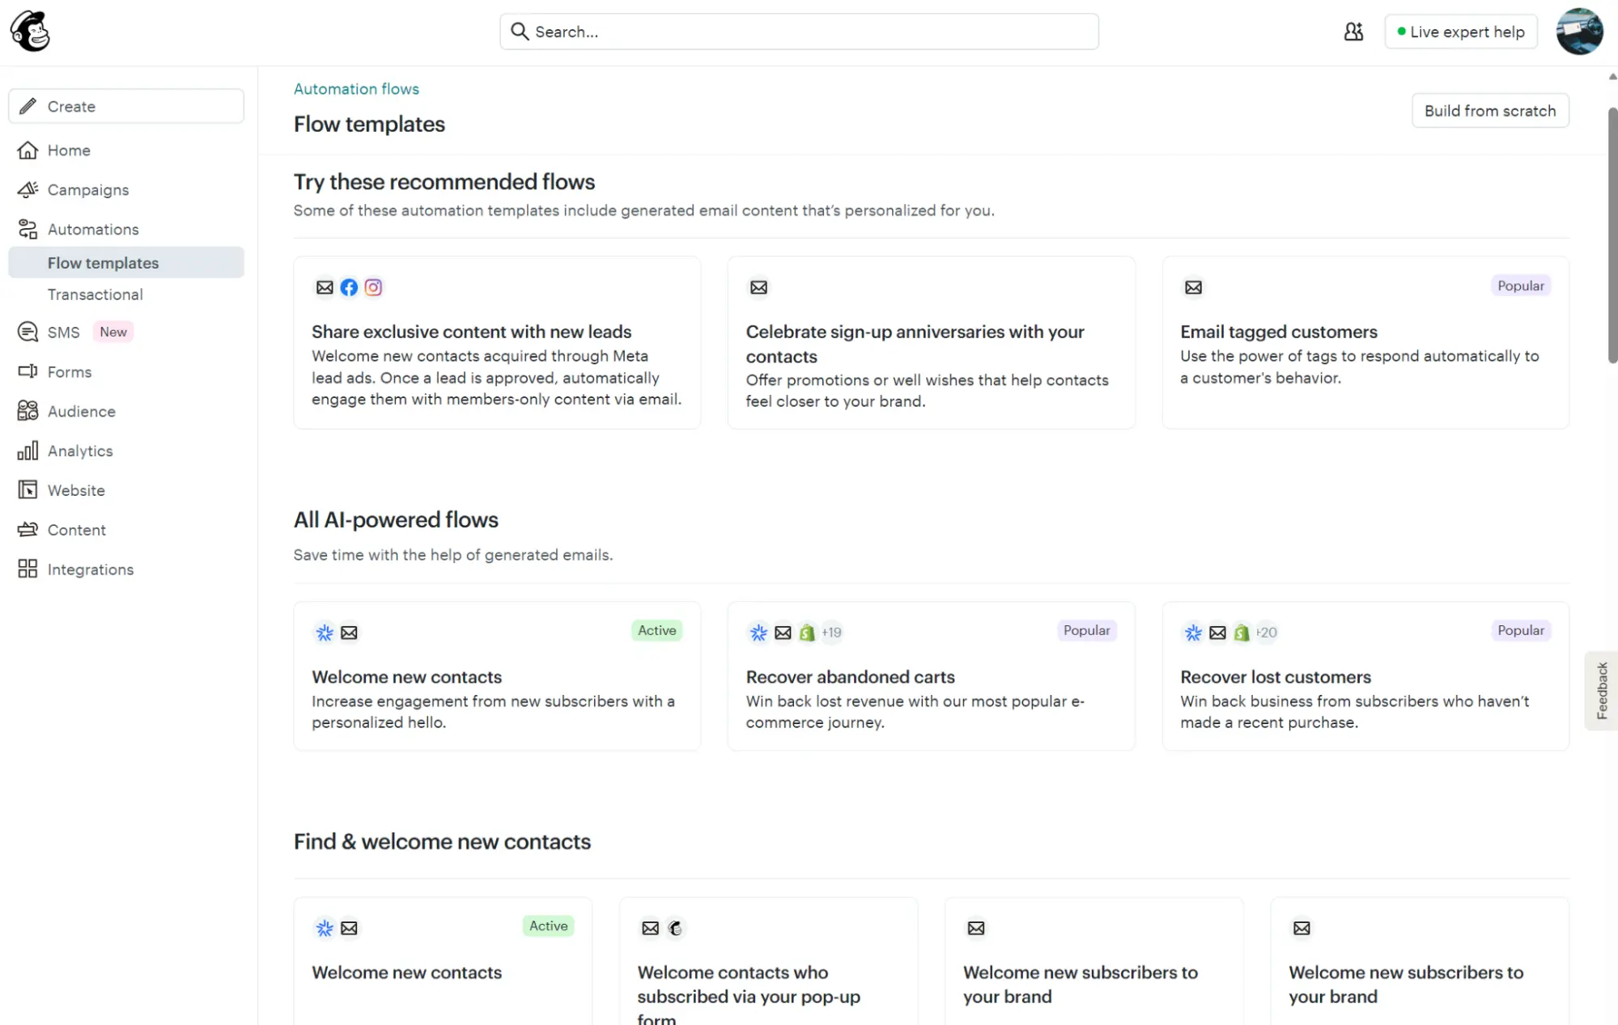Screen dimensions: 1618x1025
Task: Click Shopify icon on Recover abandoned carts card
Action: tap(807, 633)
